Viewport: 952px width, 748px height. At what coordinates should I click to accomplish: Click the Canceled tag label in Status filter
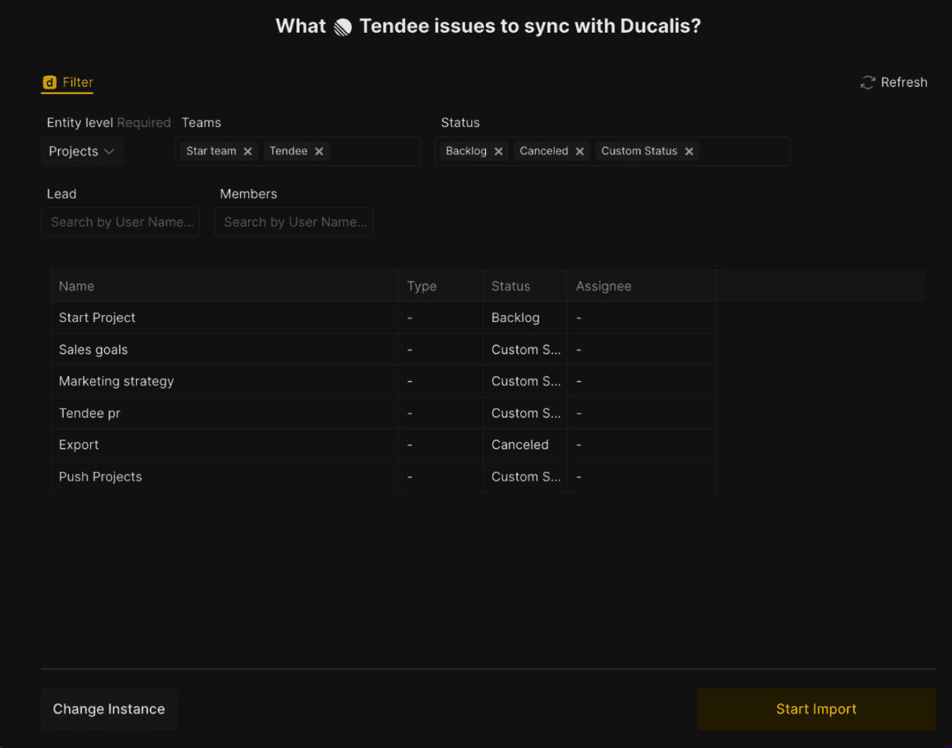544,152
